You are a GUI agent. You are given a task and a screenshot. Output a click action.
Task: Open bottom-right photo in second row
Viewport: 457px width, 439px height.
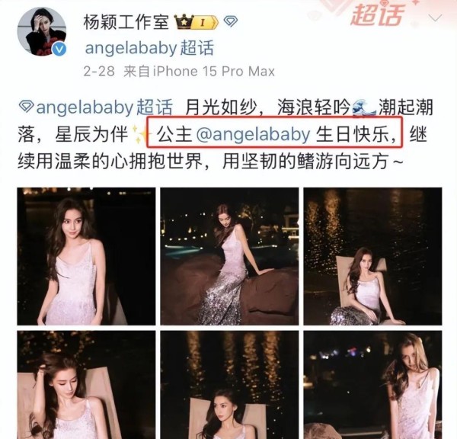(x=372, y=385)
